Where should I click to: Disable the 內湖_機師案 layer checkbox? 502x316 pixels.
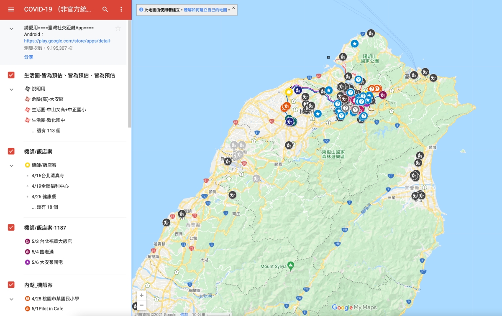click(x=11, y=285)
